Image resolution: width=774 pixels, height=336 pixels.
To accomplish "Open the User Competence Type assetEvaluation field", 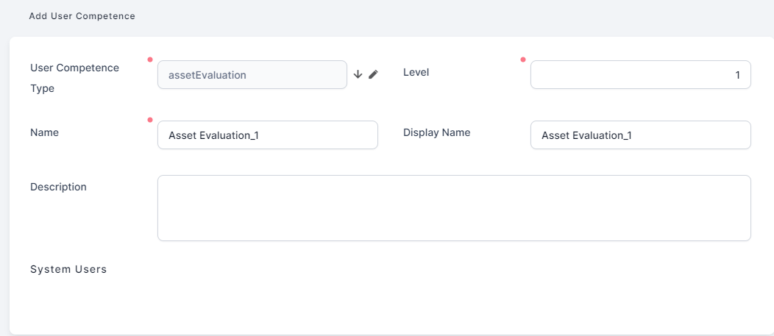I will coord(252,74).
